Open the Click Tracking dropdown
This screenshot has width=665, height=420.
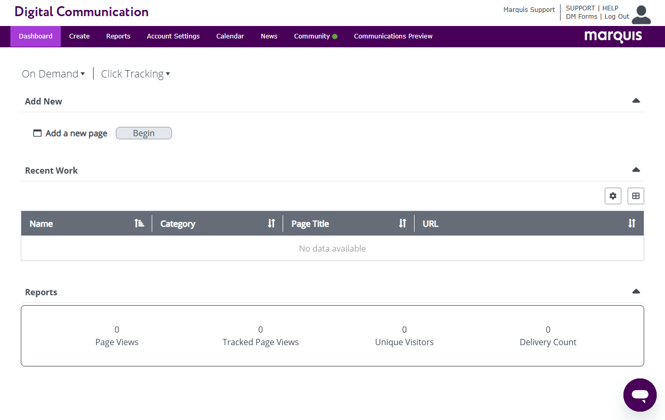tap(135, 74)
